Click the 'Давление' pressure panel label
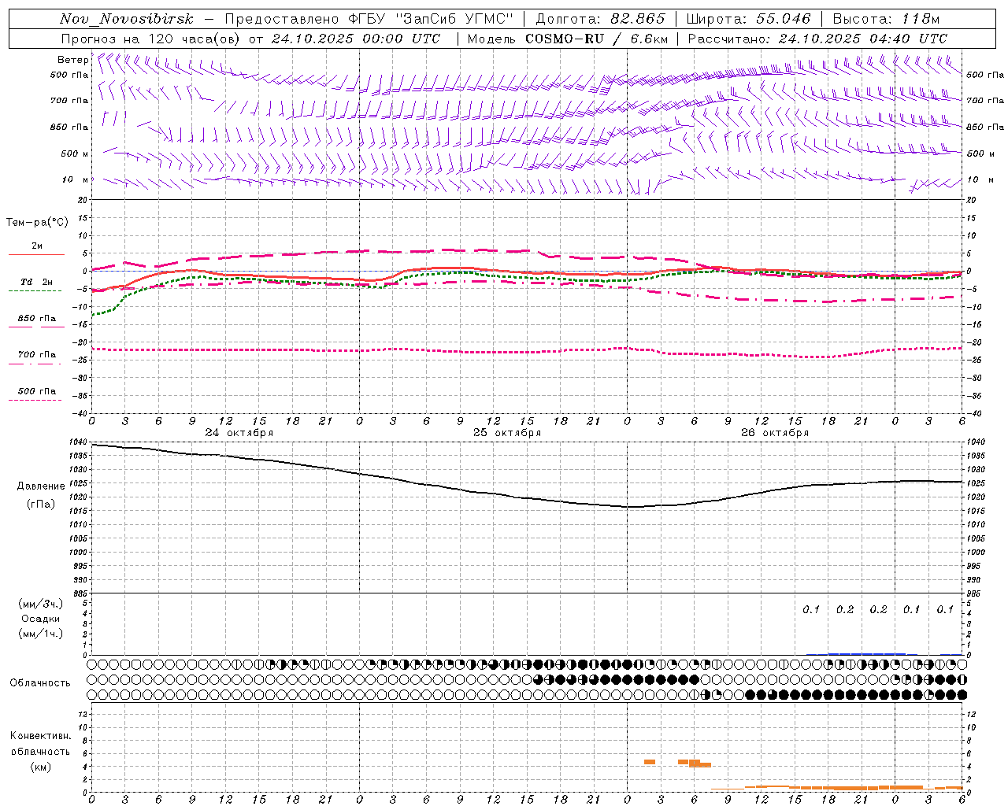 pyautogui.click(x=41, y=486)
